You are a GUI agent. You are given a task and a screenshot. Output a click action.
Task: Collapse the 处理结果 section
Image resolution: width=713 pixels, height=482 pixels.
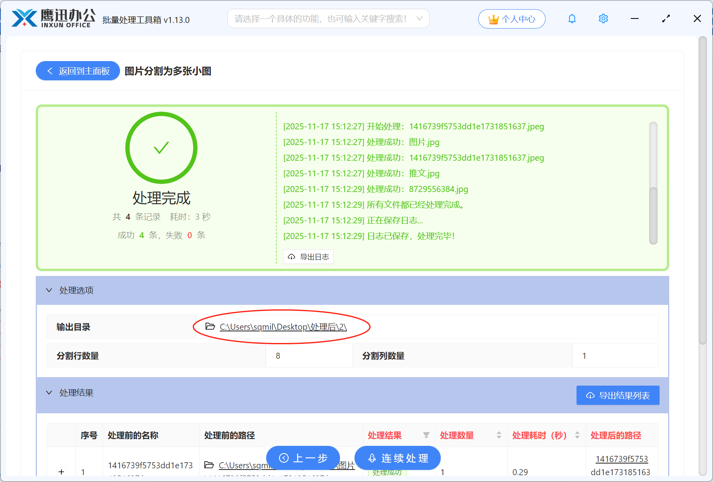49,392
